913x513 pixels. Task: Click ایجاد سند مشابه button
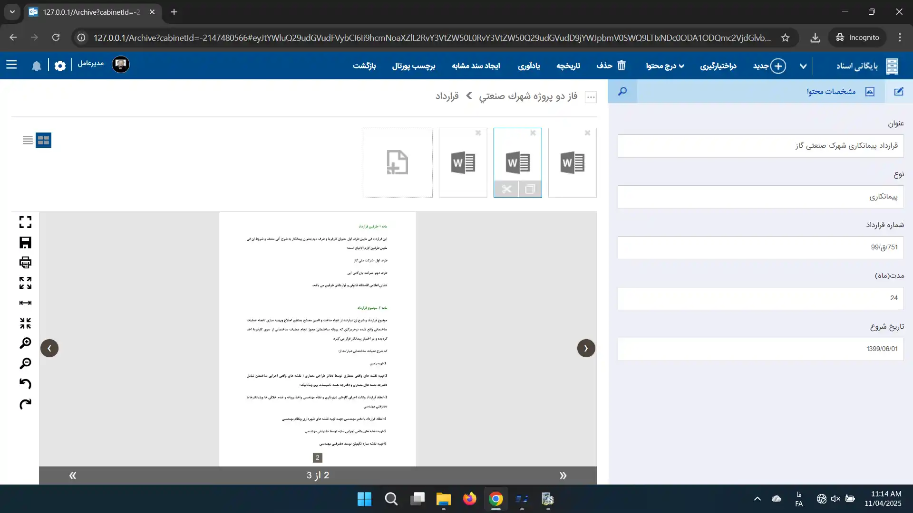[x=476, y=66]
